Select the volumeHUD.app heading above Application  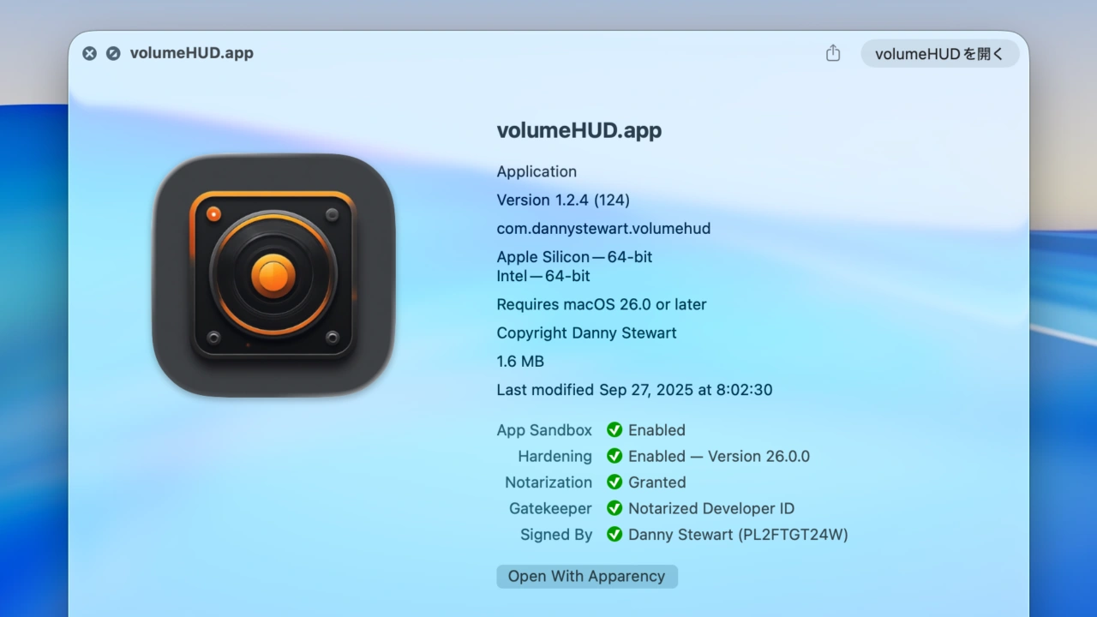tap(578, 130)
